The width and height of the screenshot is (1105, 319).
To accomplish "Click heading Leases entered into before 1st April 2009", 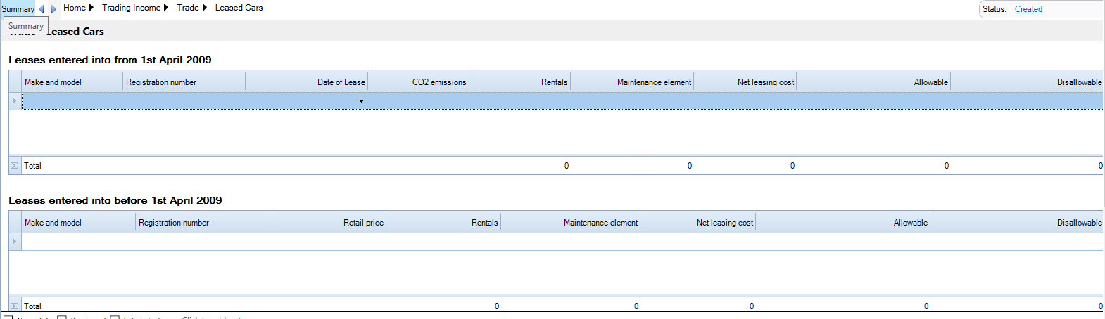I will [115, 200].
